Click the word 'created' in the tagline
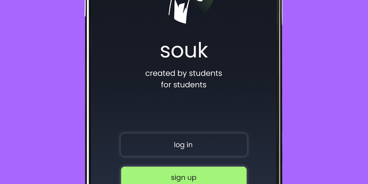The height and width of the screenshot is (184, 368). [x=160, y=73]
